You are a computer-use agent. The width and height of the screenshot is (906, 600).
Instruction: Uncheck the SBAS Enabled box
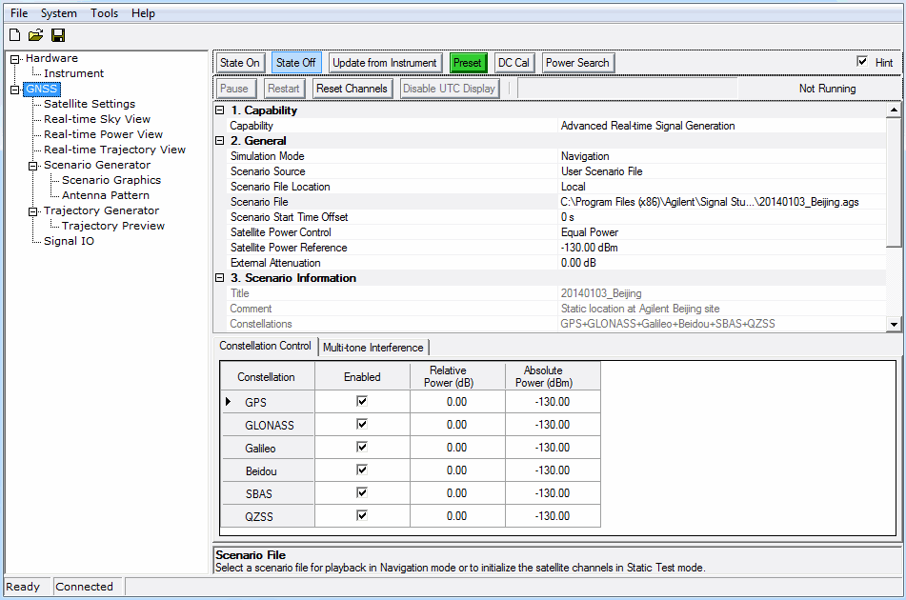click(361, 492)
